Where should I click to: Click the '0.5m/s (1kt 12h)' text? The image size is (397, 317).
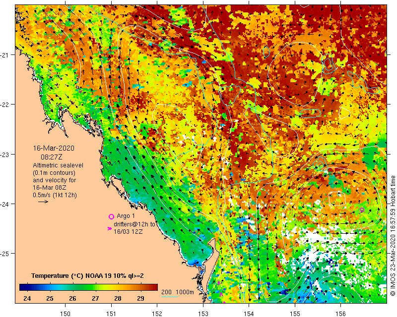(x=55, y=195)
